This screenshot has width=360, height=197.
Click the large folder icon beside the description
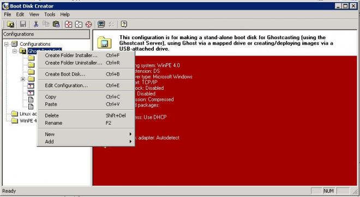pyautogui.click(x=104, y=42)
